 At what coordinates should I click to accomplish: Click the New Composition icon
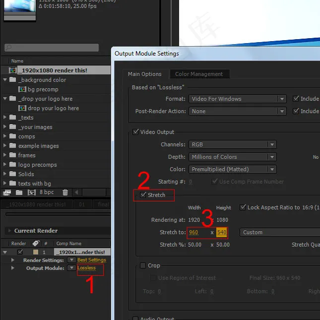click(x=31, y=192)
